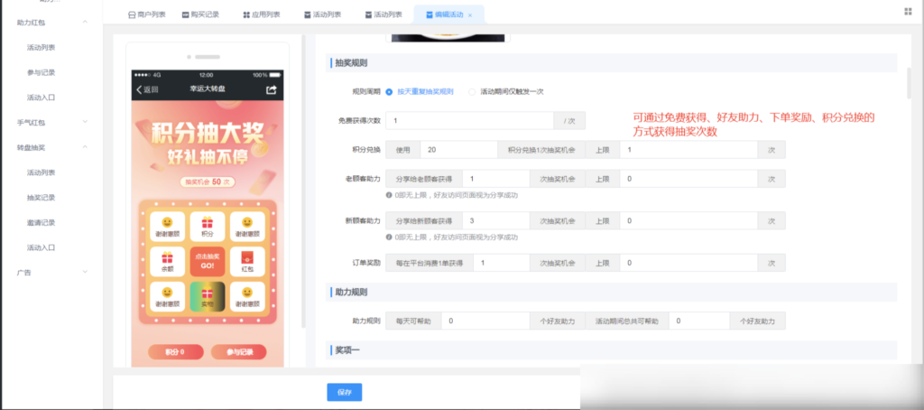Tap the share icon in phone preview
This screenshot has height=410, width=924.
[271, 89]
